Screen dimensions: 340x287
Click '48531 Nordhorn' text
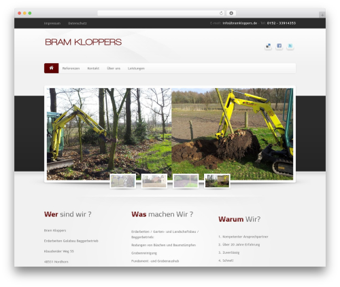pyautogui.click(x=56, y=262)
